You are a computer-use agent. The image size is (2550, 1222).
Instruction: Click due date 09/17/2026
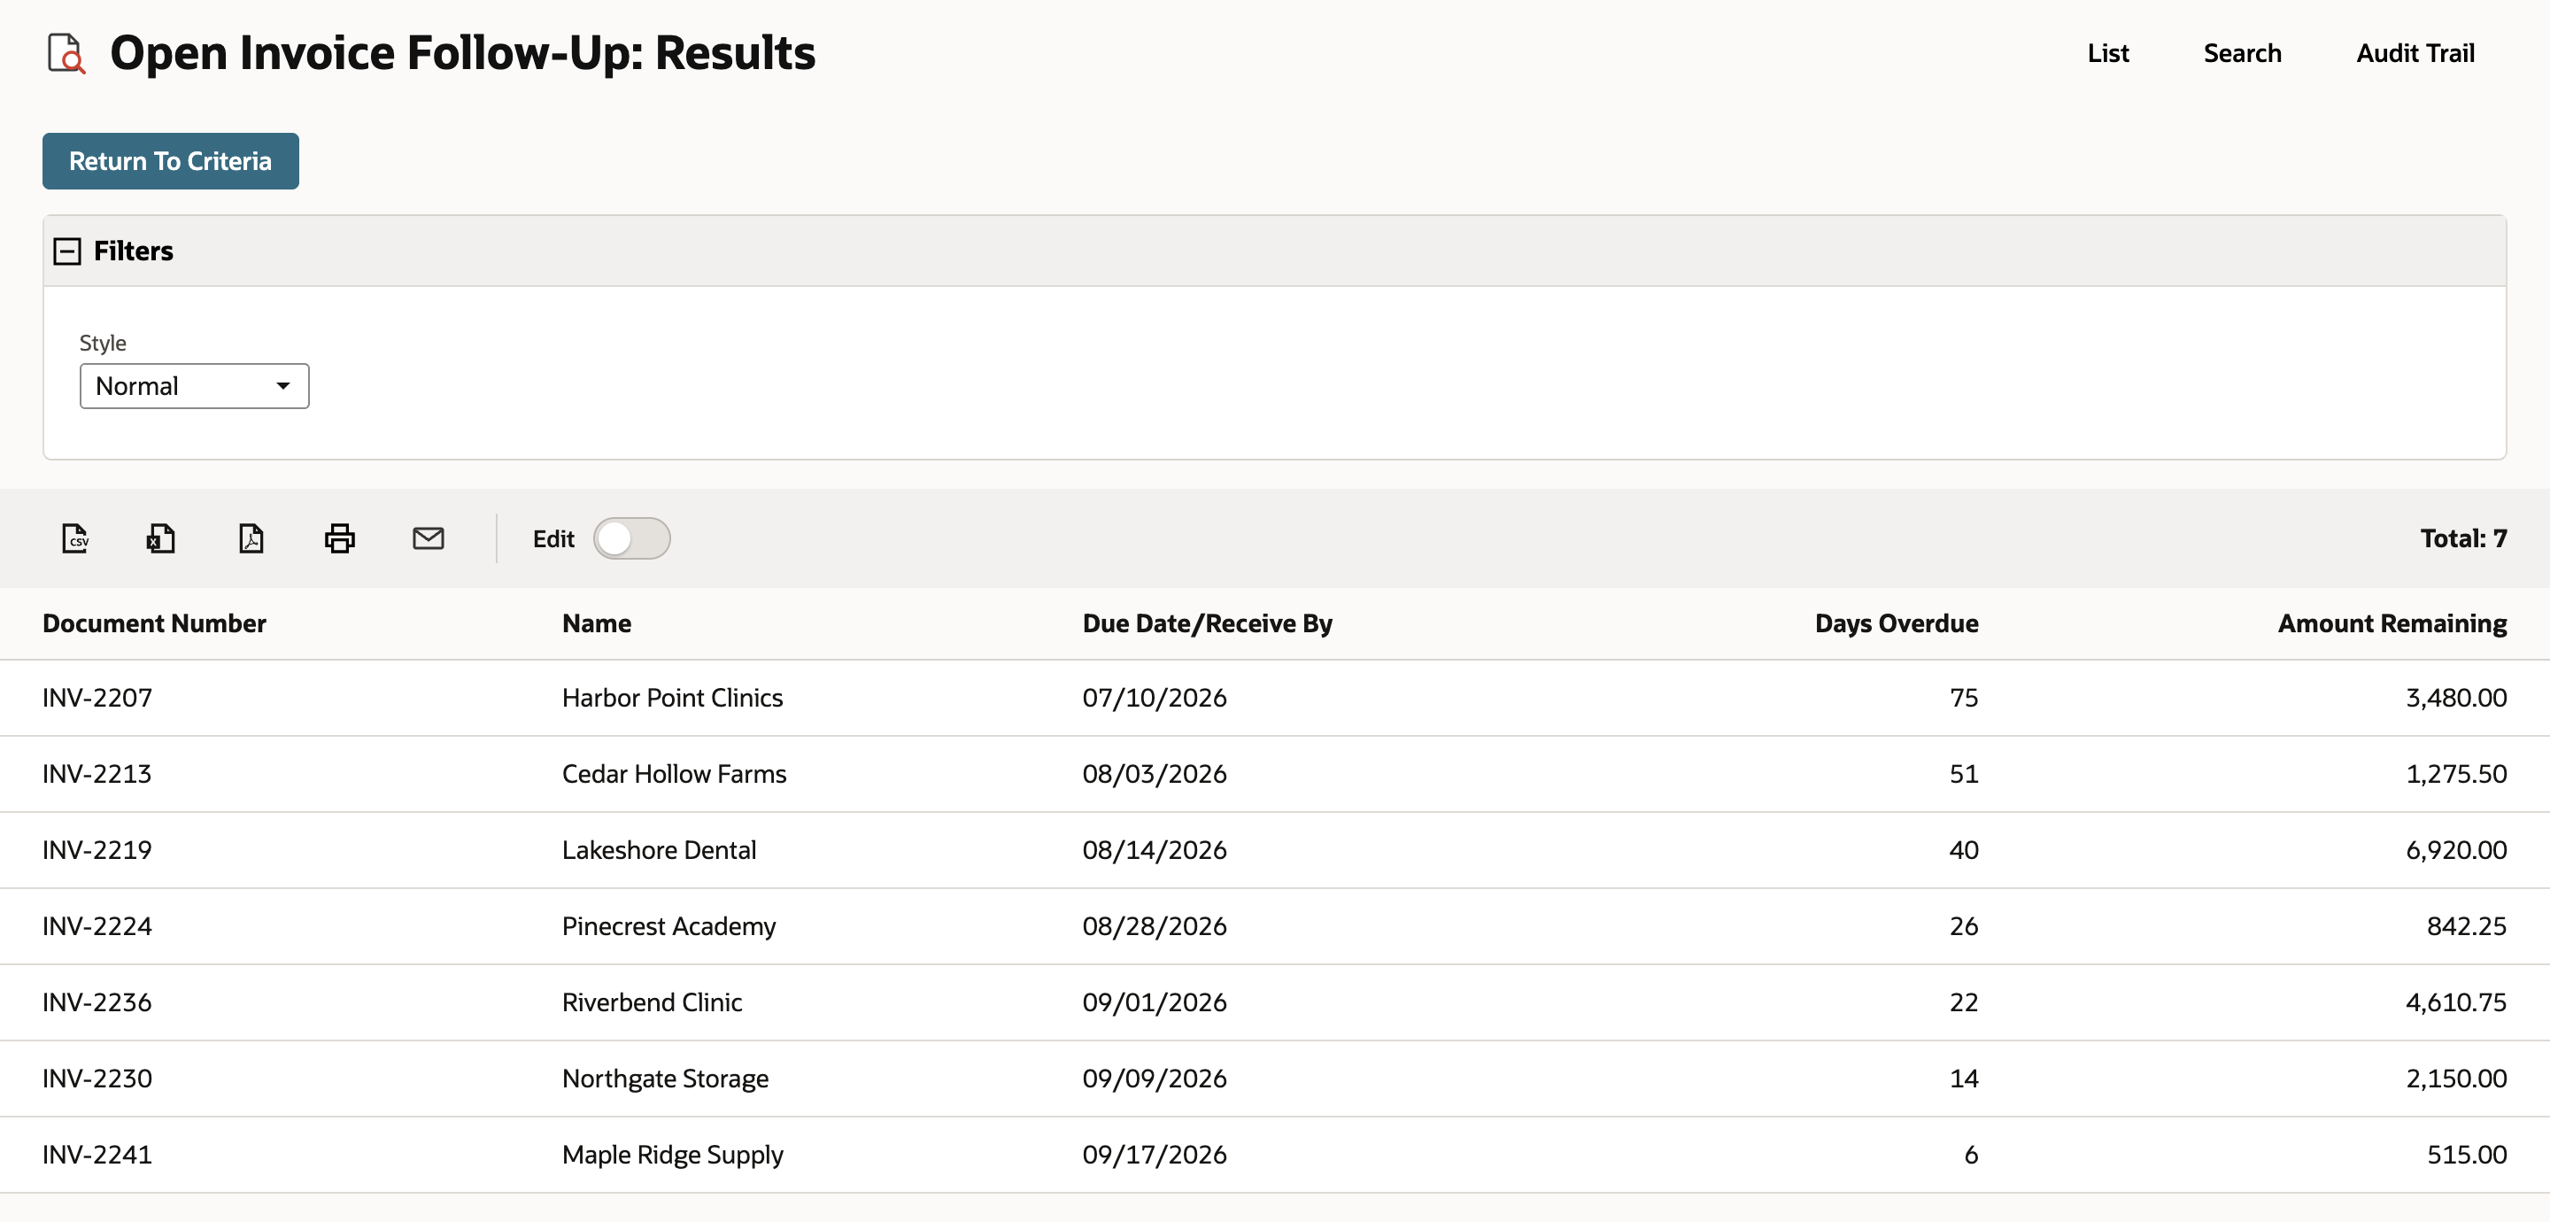(1155, 1154)
